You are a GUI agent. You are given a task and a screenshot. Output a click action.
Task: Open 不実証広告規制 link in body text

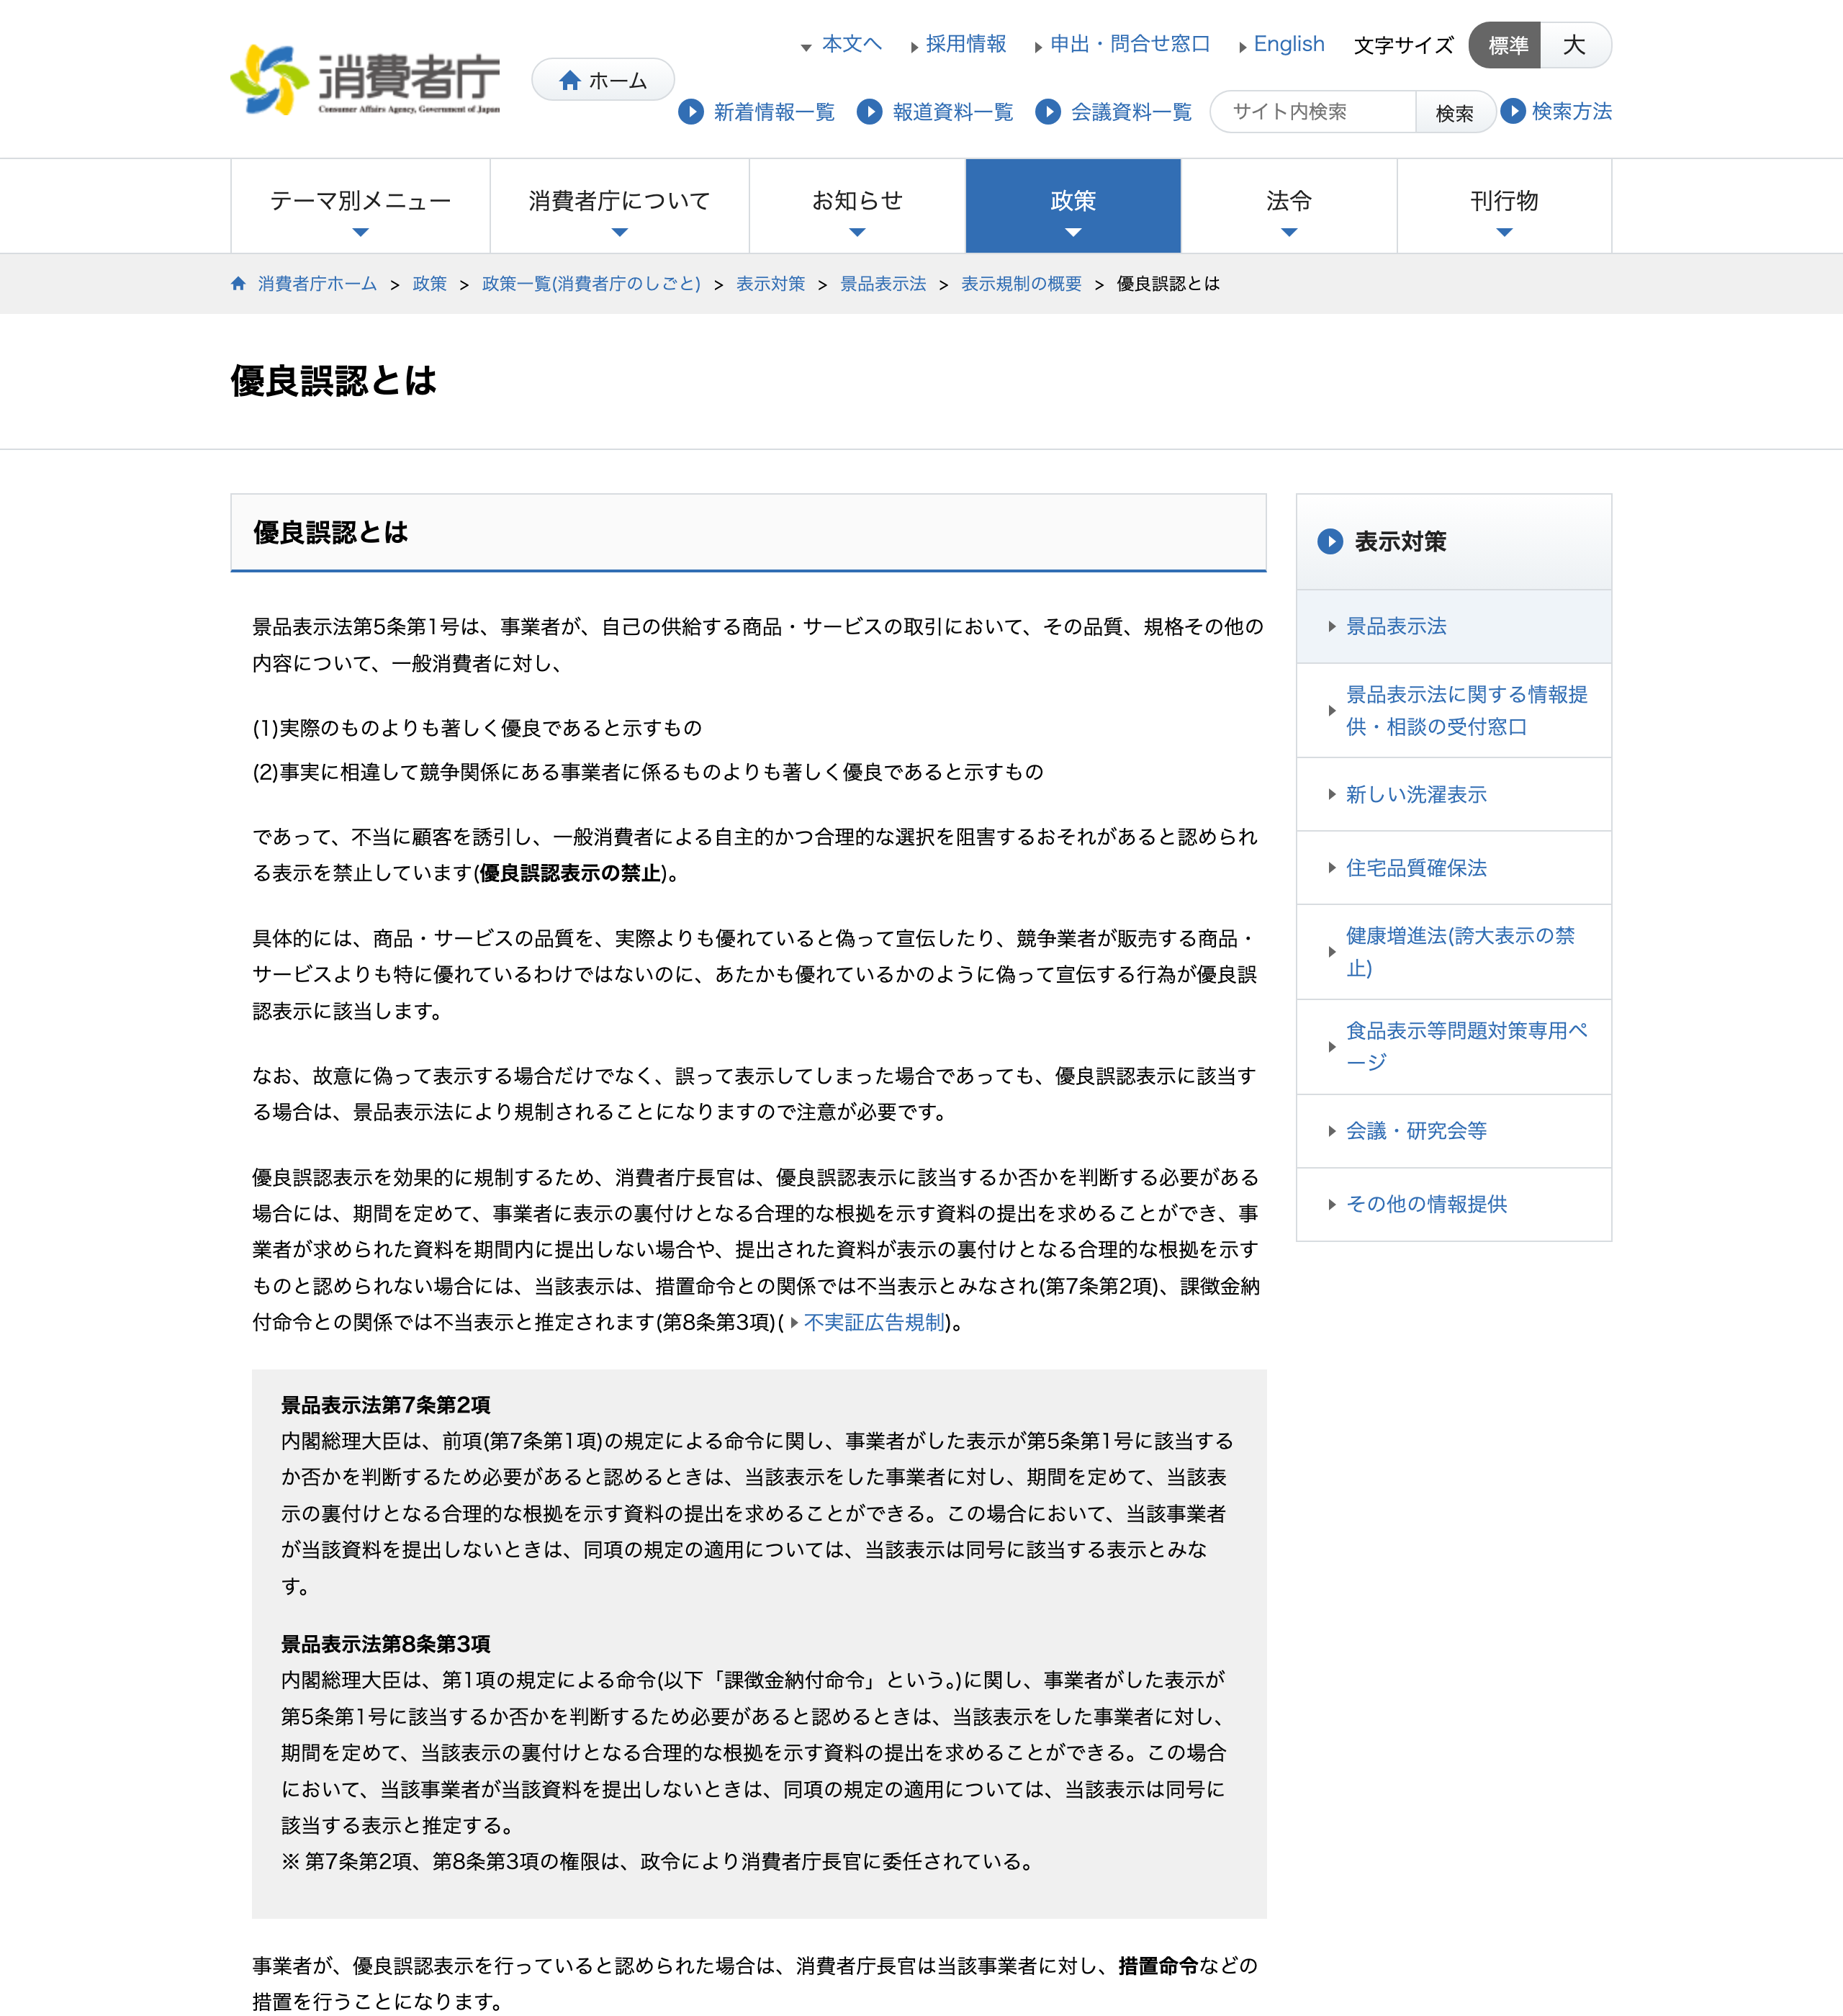874,1323
